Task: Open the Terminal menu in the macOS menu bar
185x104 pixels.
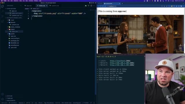Action: pos(31,1)
